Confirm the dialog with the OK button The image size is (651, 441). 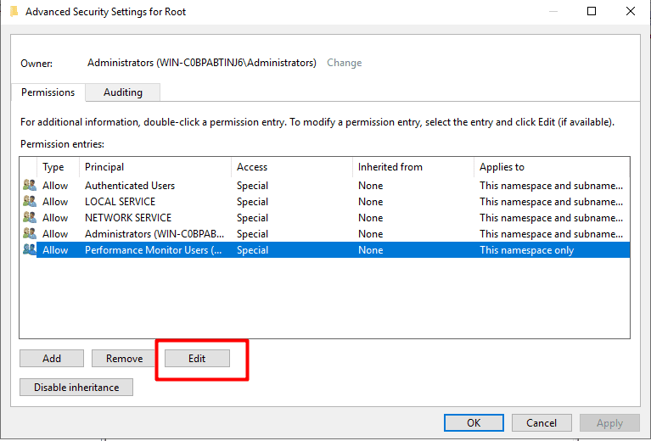(x=474, y=422)
